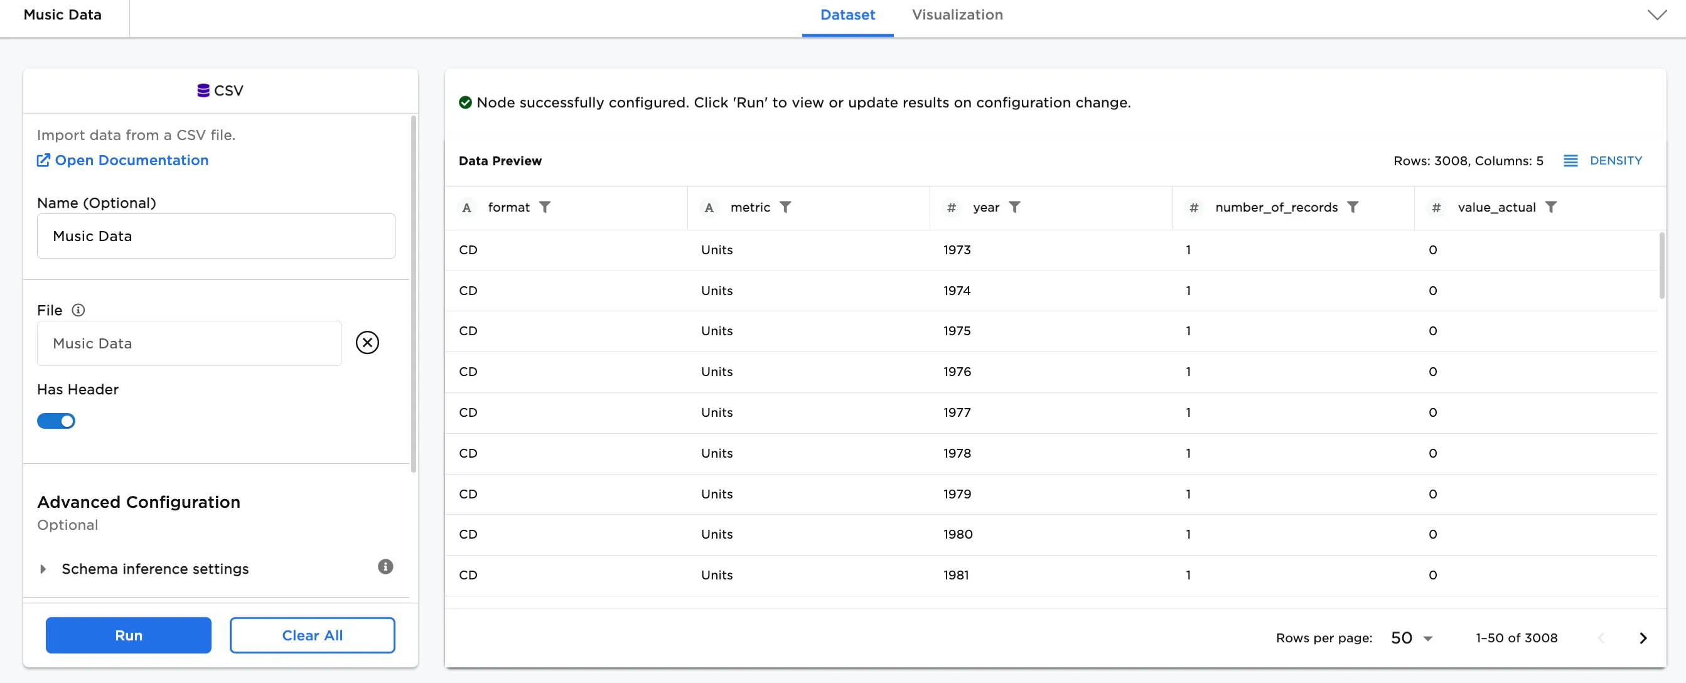Expand Schema inference settings
The height and width of the screenshot is (683, 1686).
pyautogui.click(x=43, y=568)
